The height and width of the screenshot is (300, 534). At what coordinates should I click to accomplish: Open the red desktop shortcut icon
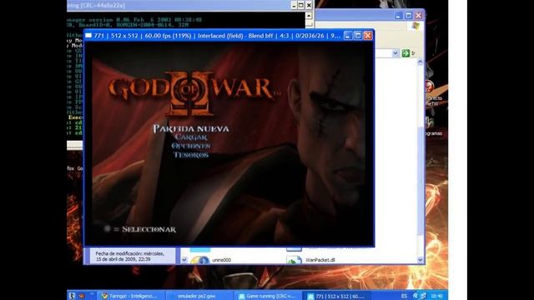point(429,87)
